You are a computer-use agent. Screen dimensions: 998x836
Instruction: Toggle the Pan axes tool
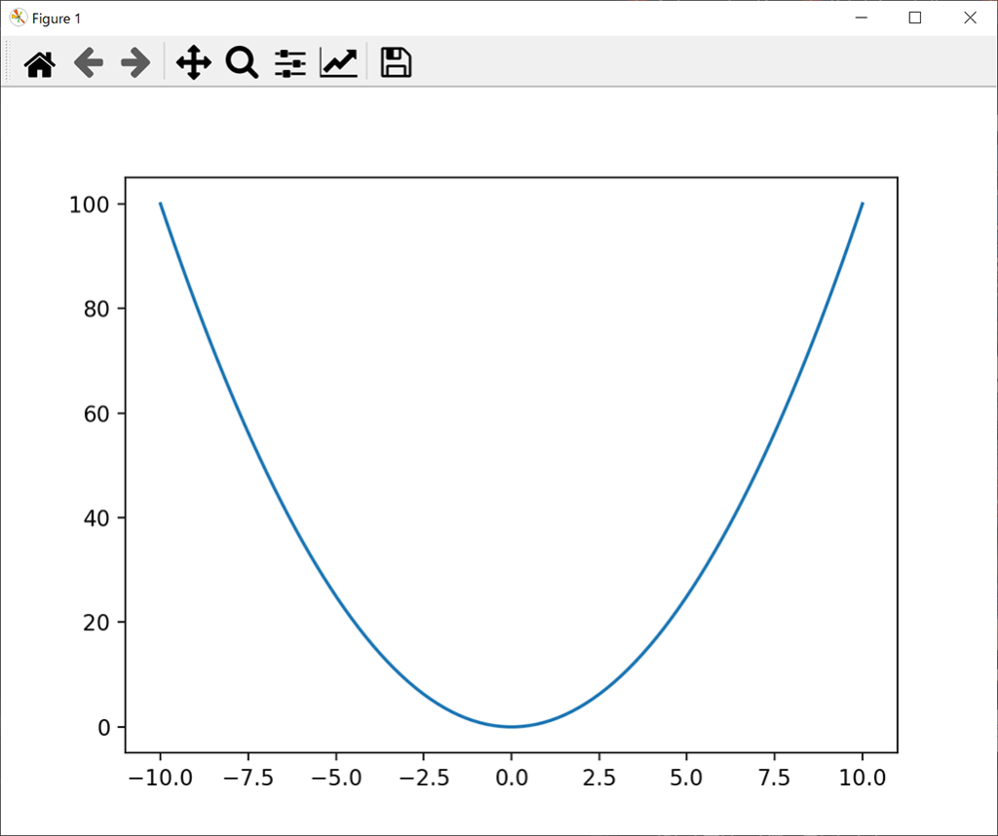coord(193,64)
